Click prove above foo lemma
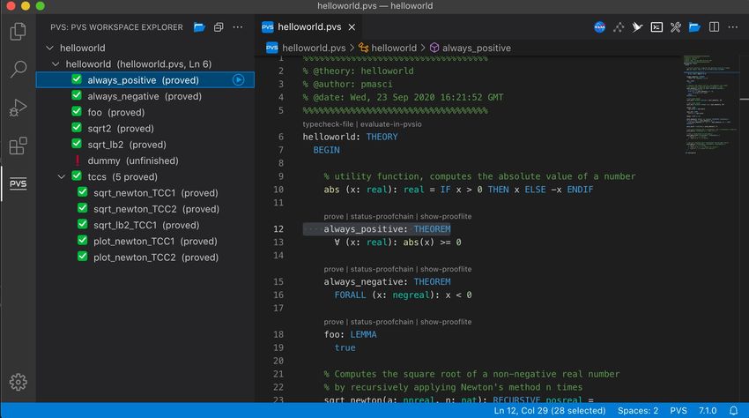The width and height of the screenshot is (749, 418). click(x=333, y=321)
